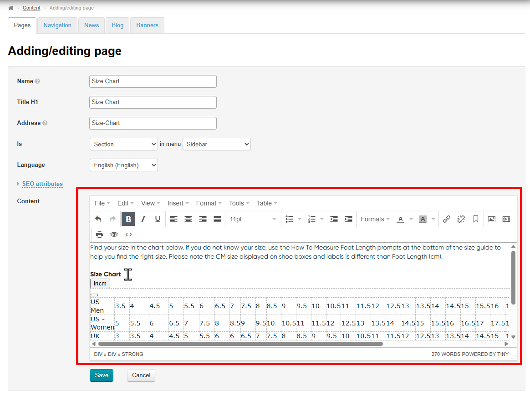
Task: Open the text color picker arrow
Action: (411, 219)
